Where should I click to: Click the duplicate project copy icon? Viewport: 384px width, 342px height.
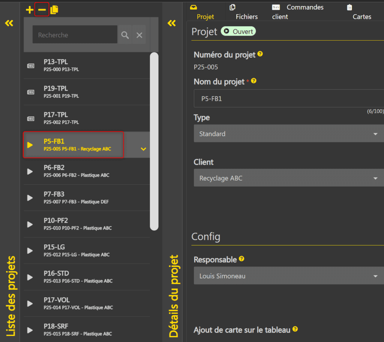pyautogui.click(x=54, y=10)
